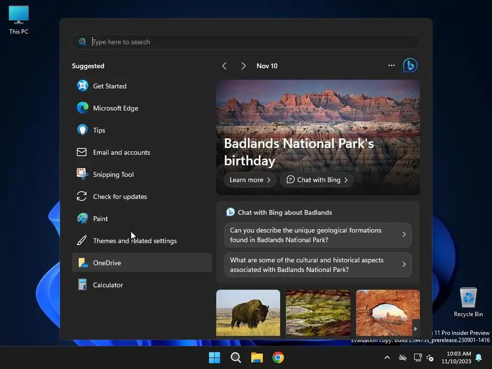Click the Nov 10 date label
The width and height of the screenshot is (492, 369).
coord(267,66)
